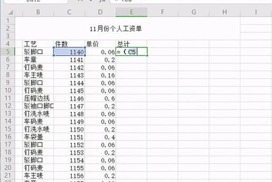
Task: Click the 件数 header cell
Action: click(69, 44)
